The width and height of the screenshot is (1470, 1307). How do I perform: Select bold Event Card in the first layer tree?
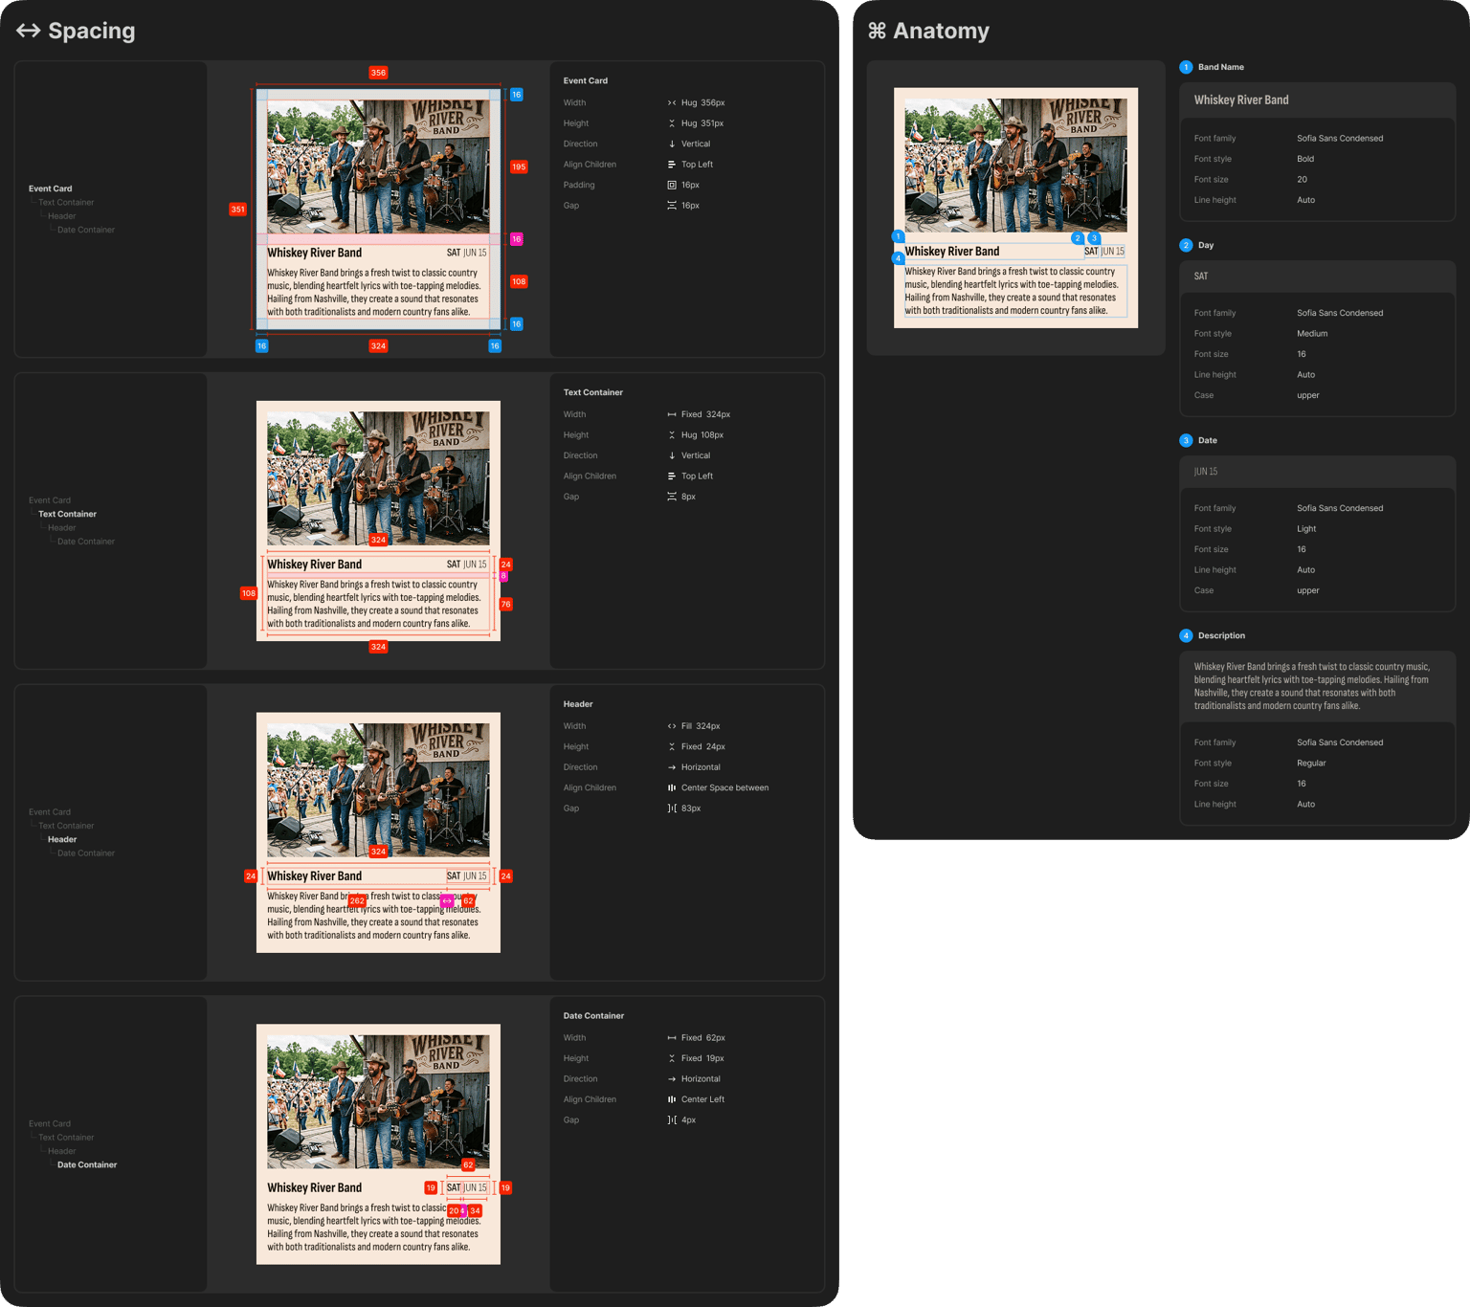click(50, 188)
